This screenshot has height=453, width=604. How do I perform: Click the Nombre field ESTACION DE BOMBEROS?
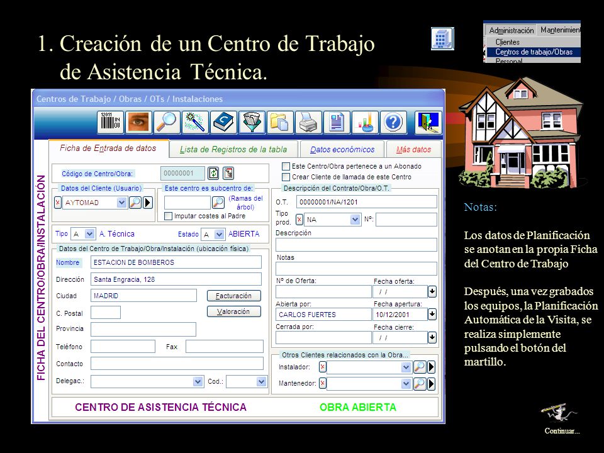coord(176,262)
